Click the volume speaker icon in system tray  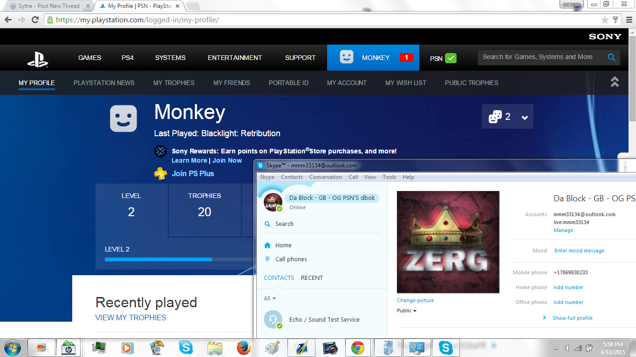(567, 348)
